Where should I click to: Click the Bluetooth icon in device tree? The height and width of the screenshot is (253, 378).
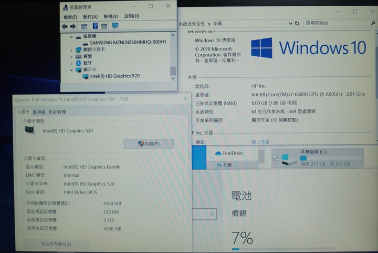[x=78, y=63]
